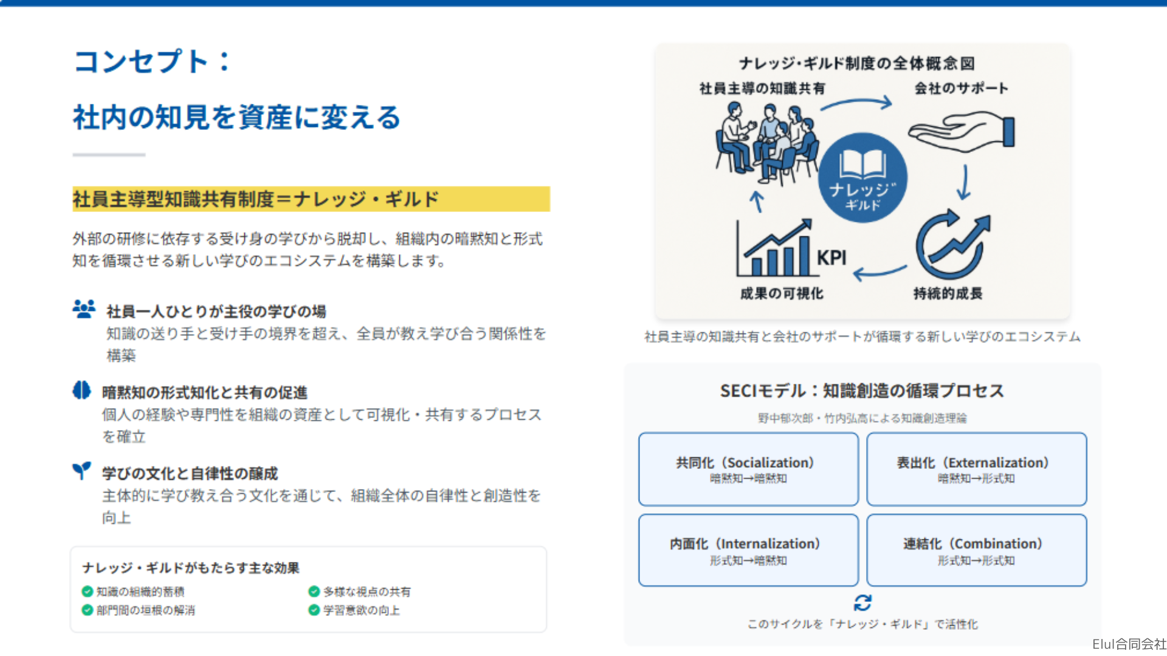Image resolution: width=1167 pixels, height=656 pixels.
Task: Click the circular growth arrow icon
Action: click(952, 245)
